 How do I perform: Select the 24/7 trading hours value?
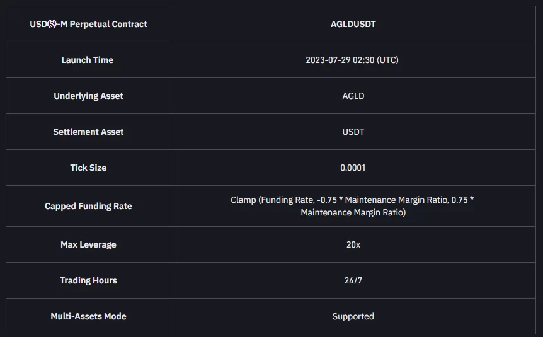(x=353, y=280)
